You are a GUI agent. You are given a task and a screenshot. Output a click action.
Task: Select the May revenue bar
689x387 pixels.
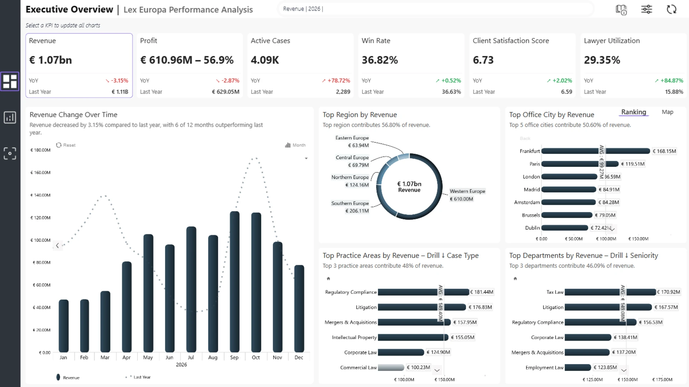pyautogui.click(x=148, y=293)
